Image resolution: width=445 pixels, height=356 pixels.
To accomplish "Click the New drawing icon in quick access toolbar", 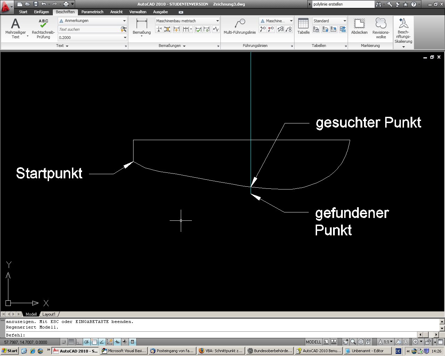I will (x=20, y=4).
